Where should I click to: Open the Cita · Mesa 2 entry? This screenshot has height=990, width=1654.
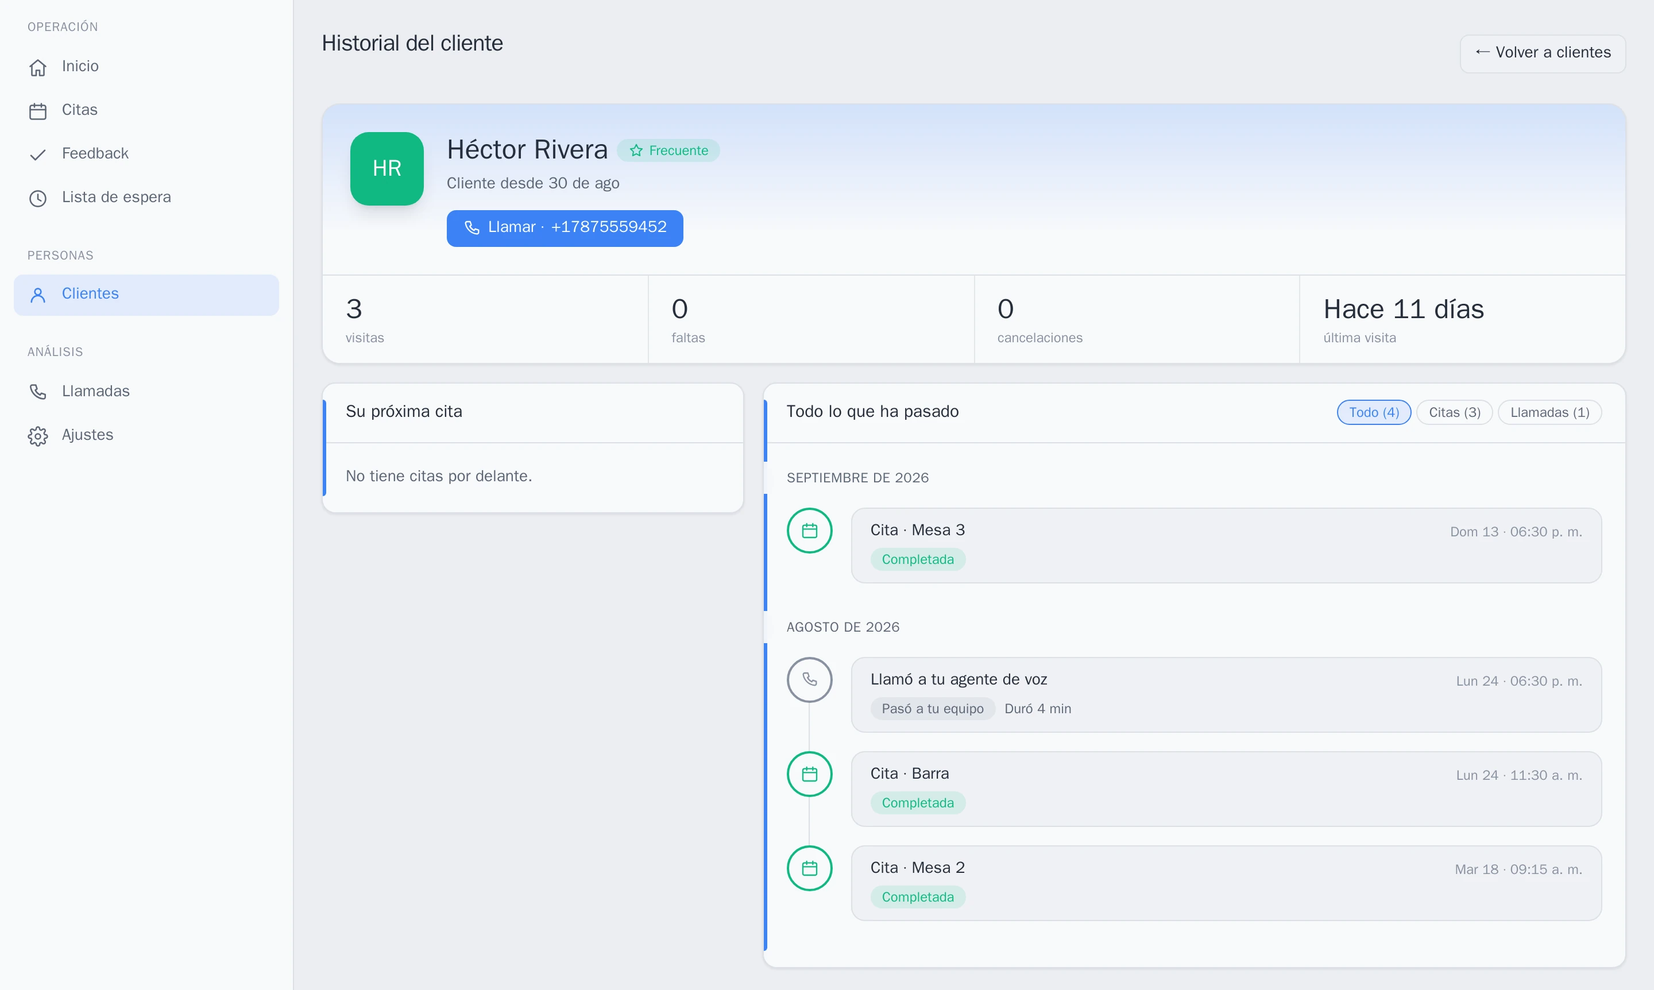pyautogui.click(x=1226, y=883)
